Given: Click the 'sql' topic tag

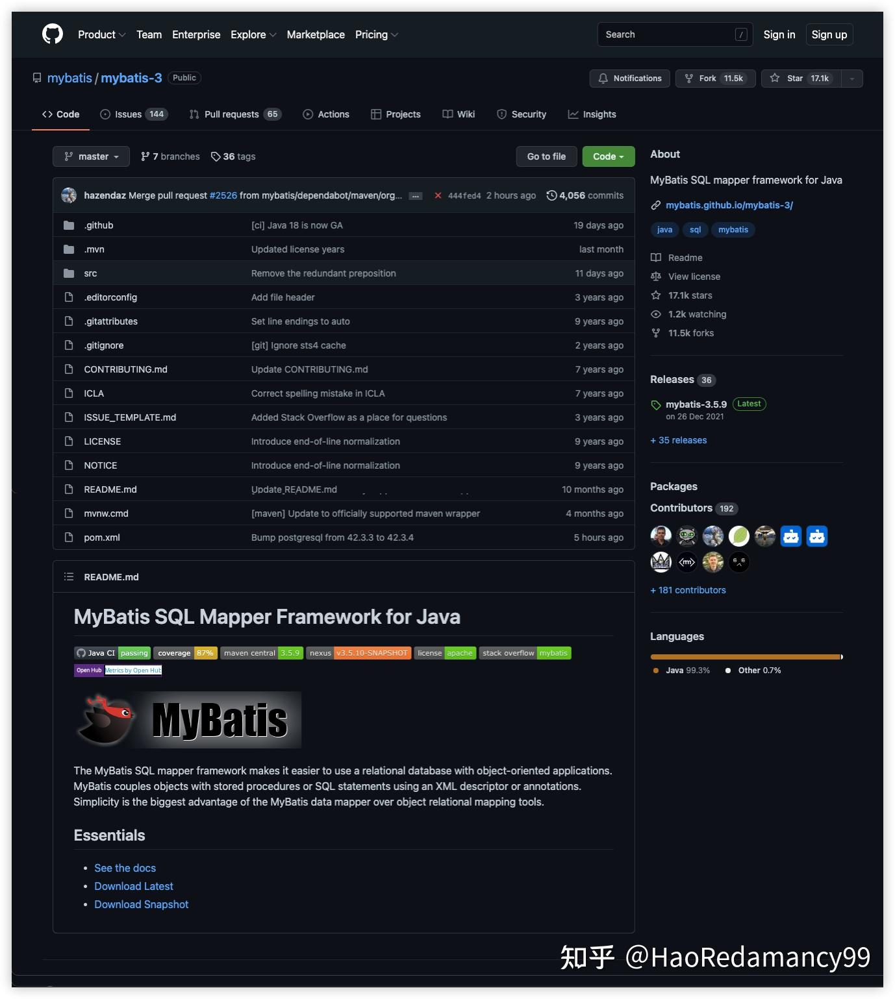Looking at the screenshot, I should 695,230.
